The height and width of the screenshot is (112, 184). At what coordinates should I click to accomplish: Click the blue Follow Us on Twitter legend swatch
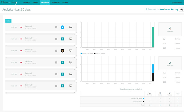click(x=81, y=54)
